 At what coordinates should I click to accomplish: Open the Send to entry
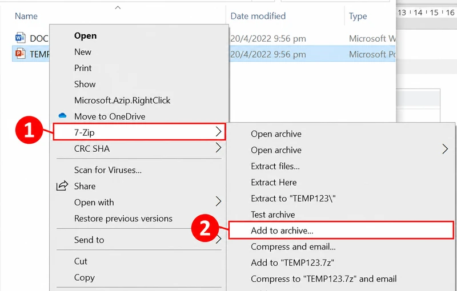click(89, 240)
